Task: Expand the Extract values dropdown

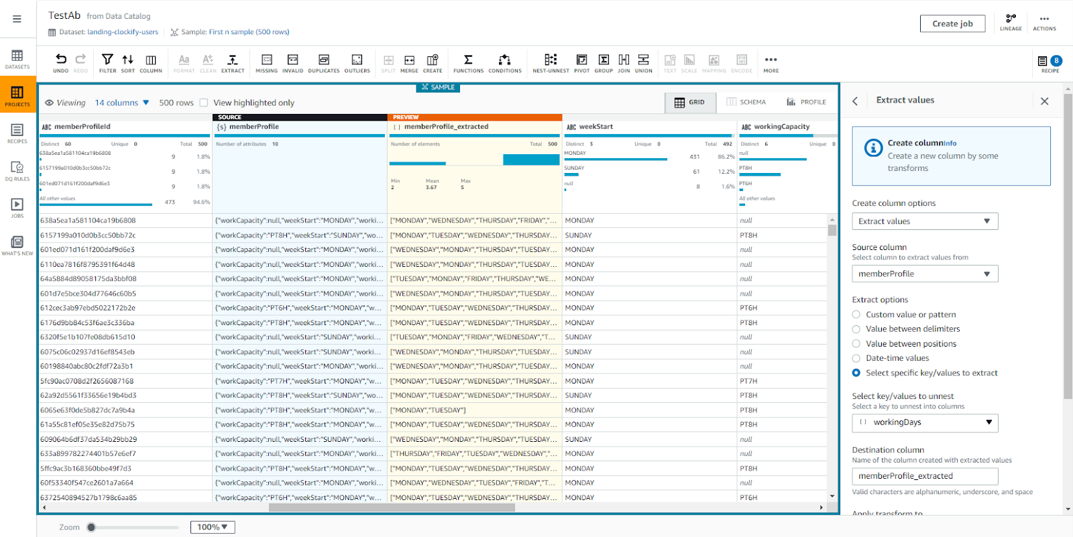Action: [925, 221]
